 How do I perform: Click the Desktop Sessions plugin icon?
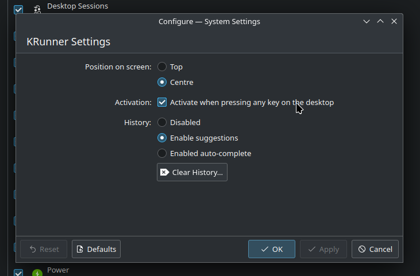click(37, 9)
